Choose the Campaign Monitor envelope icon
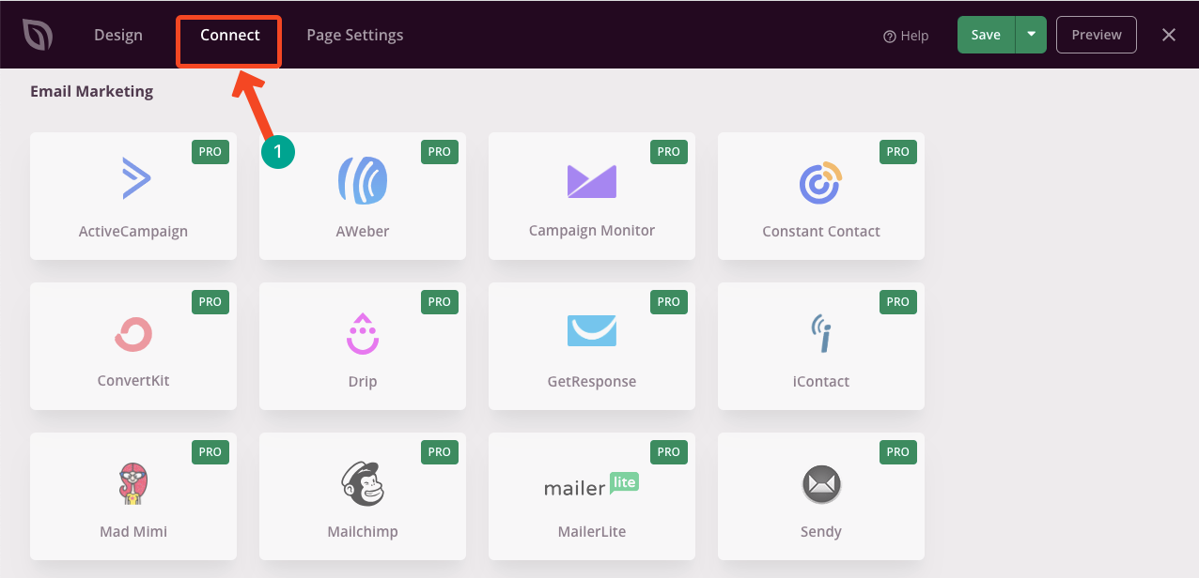The width and height of the screenshot is (1199, 578). (x=592, y=180)
